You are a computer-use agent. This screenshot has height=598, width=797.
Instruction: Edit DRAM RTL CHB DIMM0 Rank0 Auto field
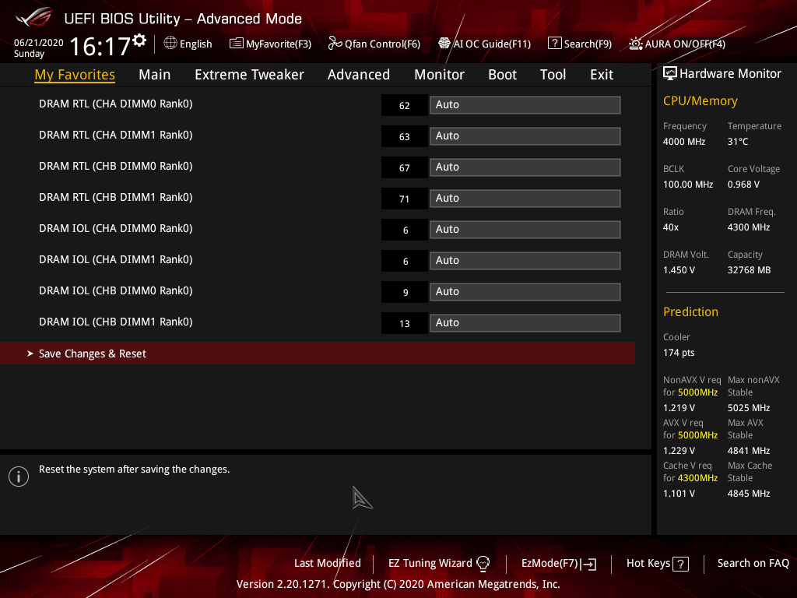(x=525, y=167)
